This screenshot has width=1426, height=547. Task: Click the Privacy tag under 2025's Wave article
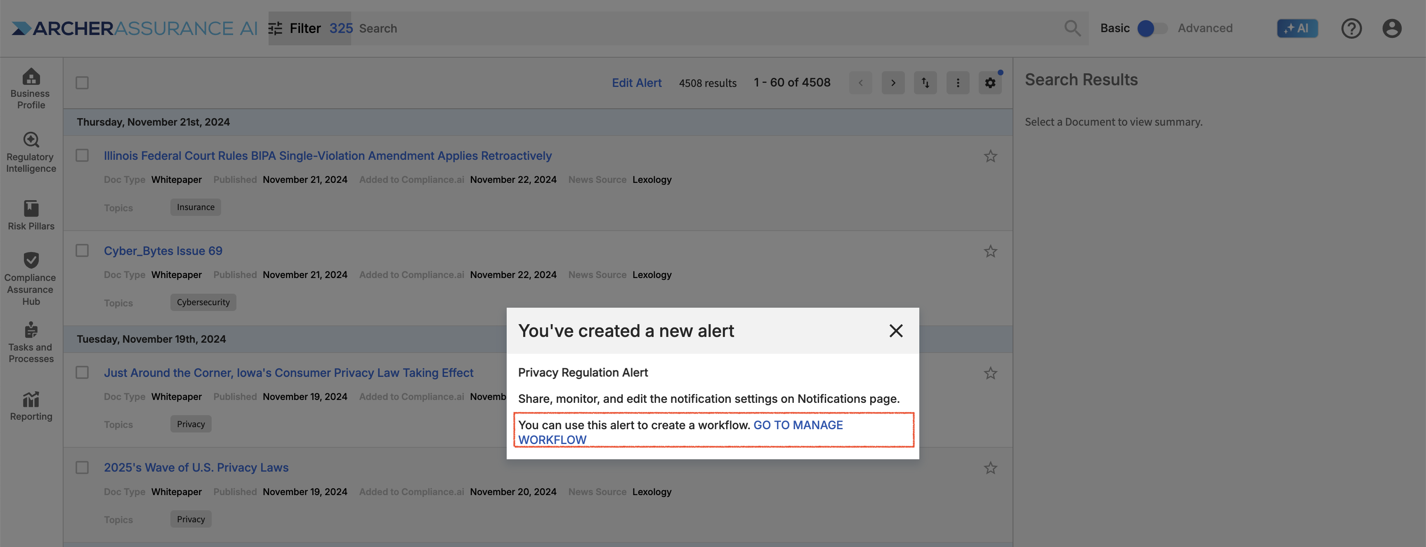click(191, 519)
